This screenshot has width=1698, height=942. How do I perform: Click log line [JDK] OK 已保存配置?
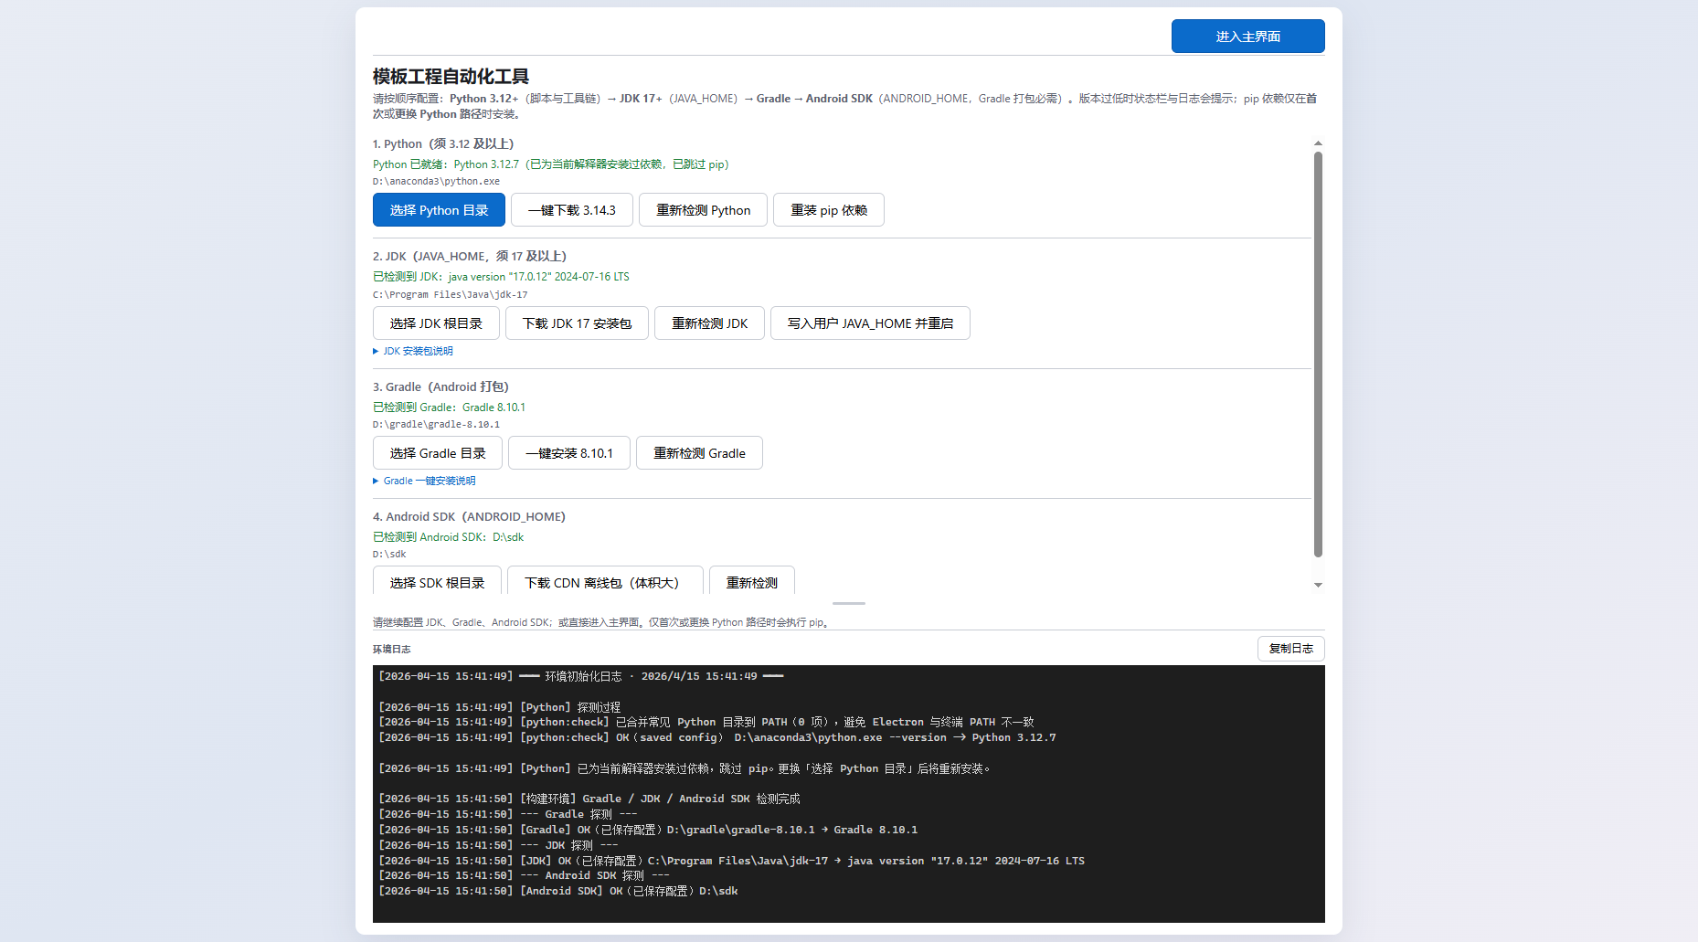tap(731, 861)
